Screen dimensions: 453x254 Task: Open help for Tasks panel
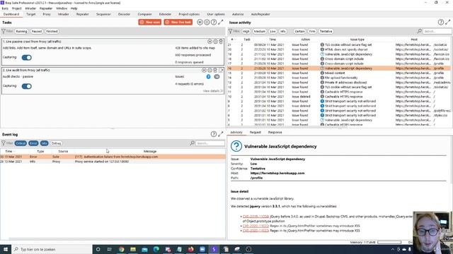click(214, 22)
